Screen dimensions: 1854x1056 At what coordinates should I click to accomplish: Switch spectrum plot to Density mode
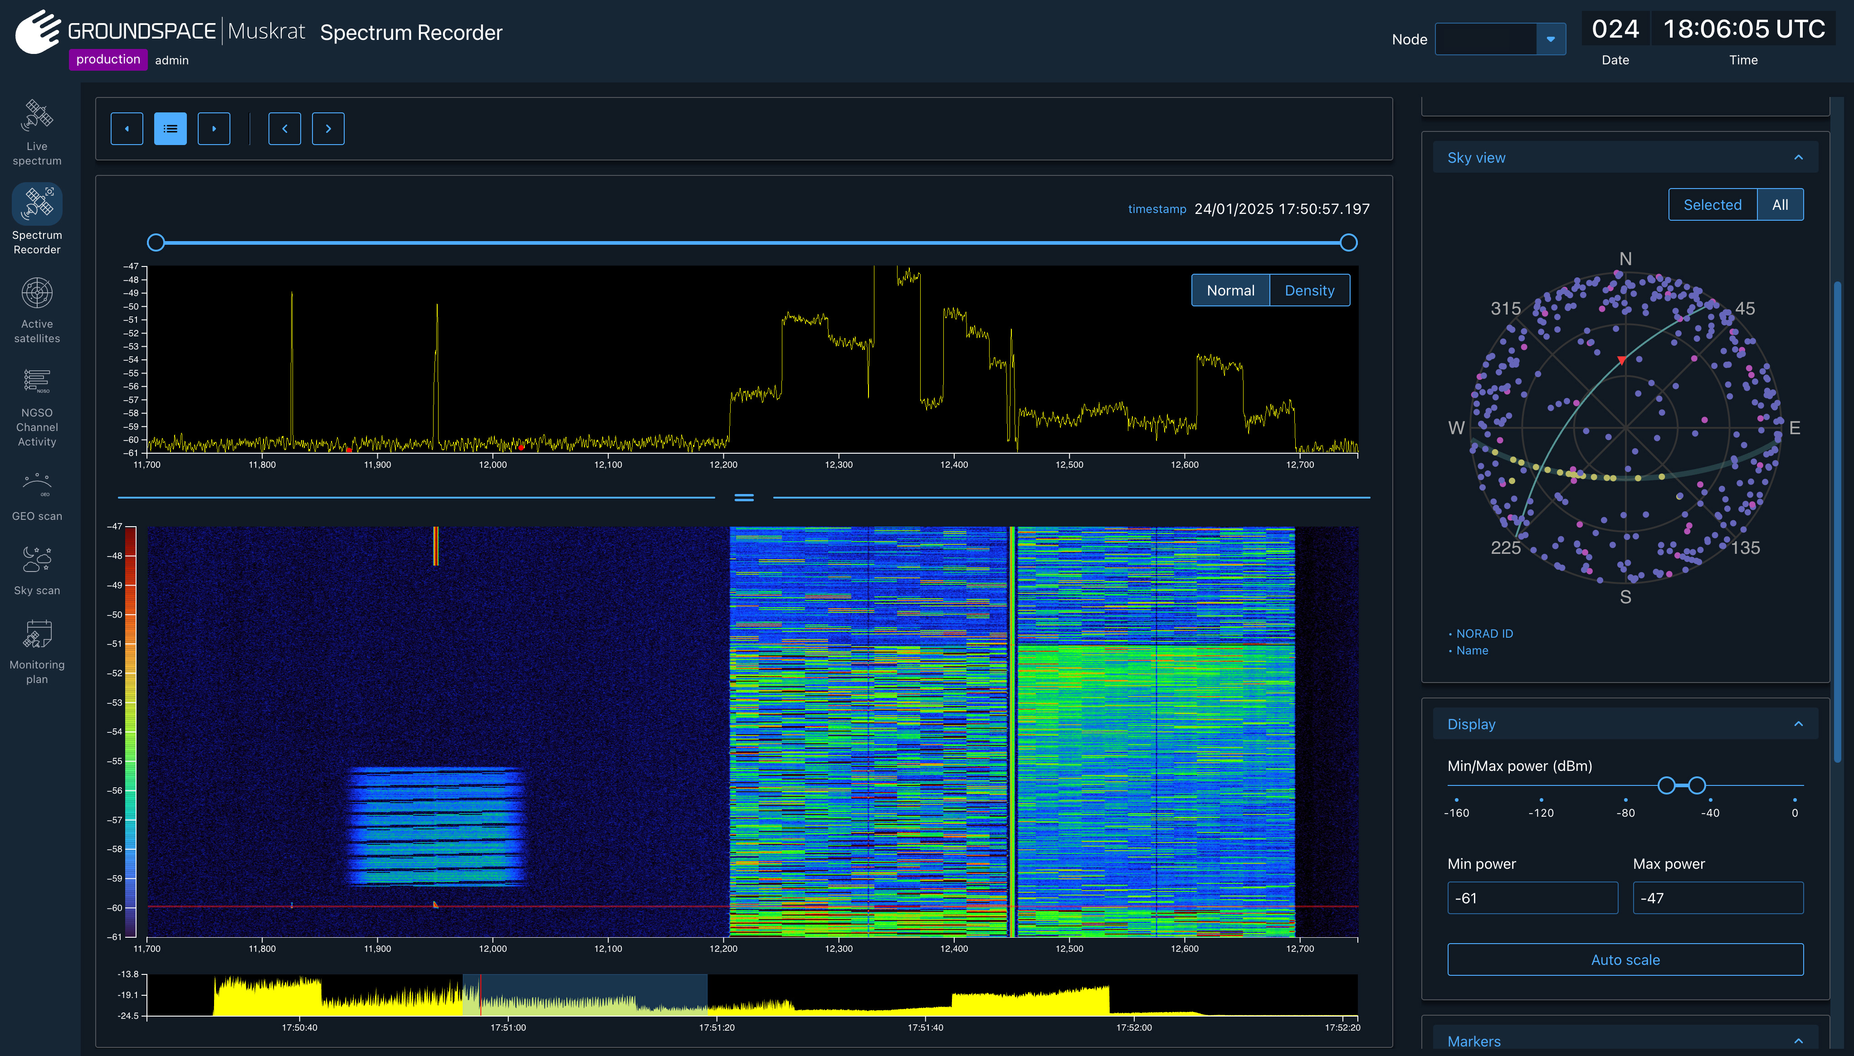click(1309, 290)
